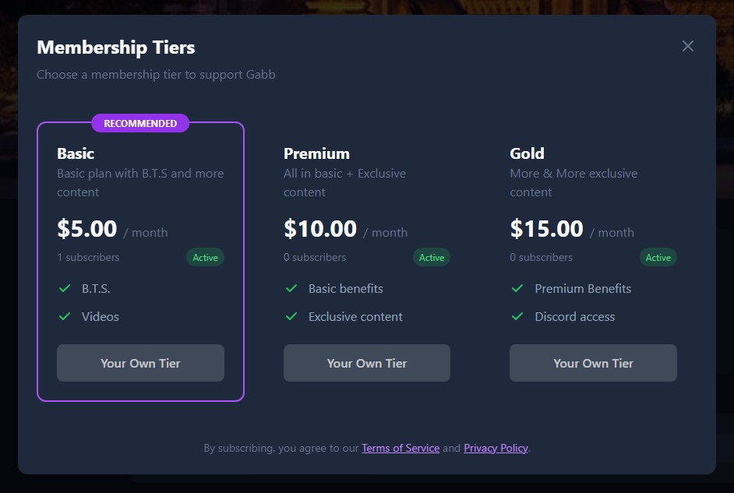This screenshot has width=734, height=493.
Task: Open the Privacy Policy link
Action: click(x=496, y=448)
